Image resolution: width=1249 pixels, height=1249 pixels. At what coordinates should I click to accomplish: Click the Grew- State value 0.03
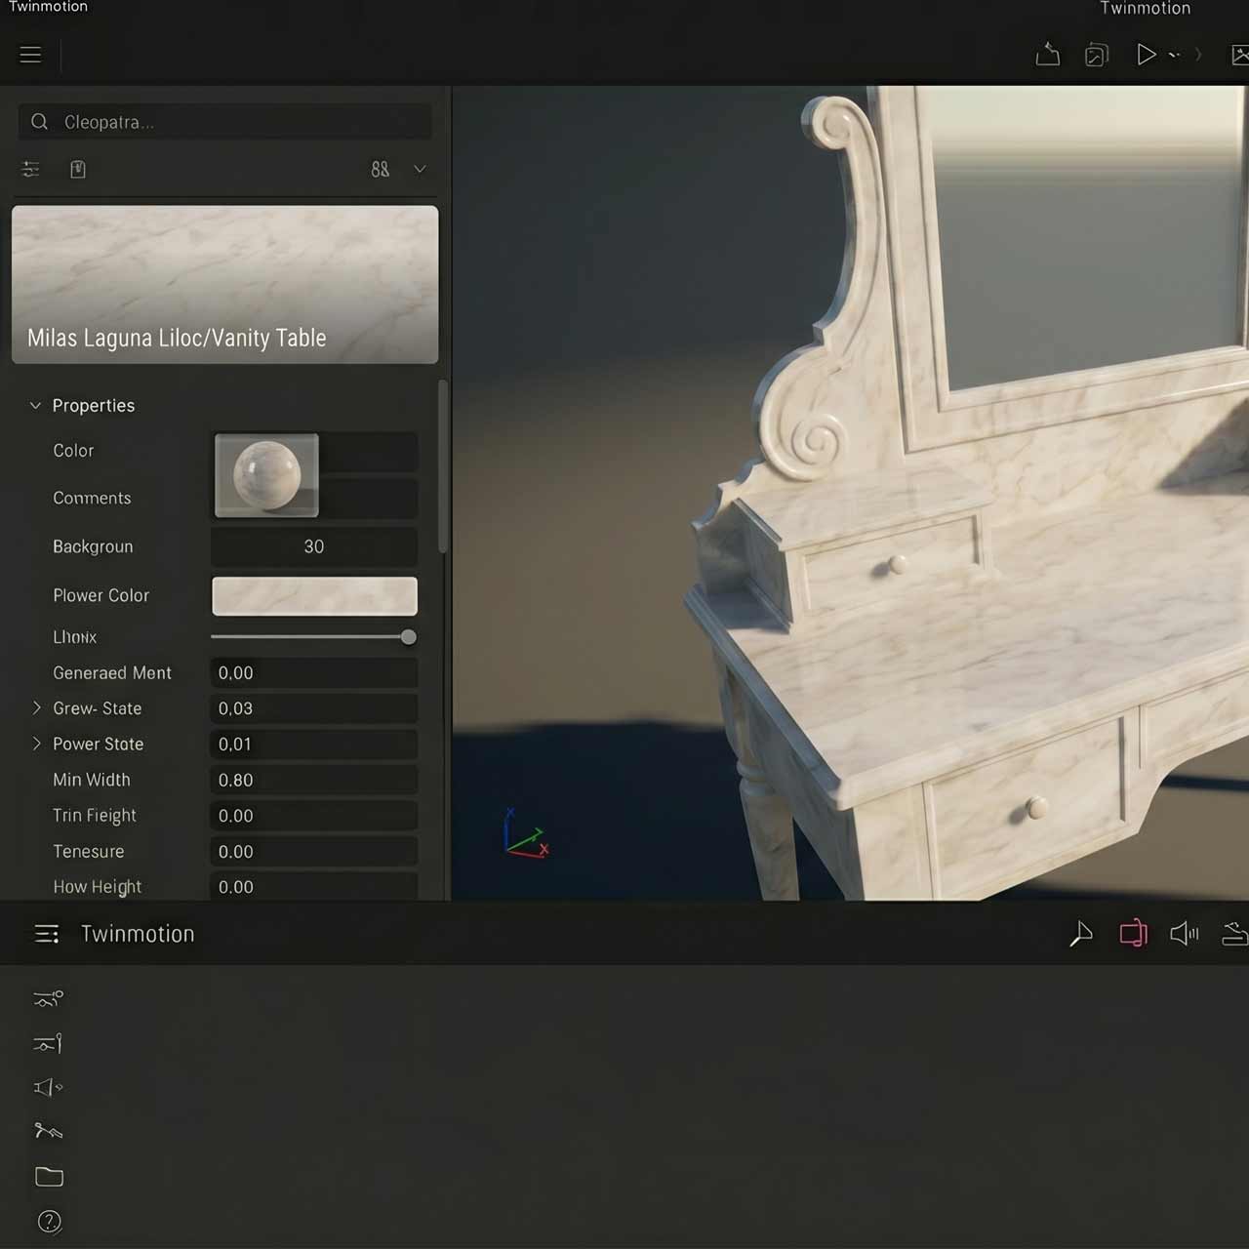tap(314, 708)
